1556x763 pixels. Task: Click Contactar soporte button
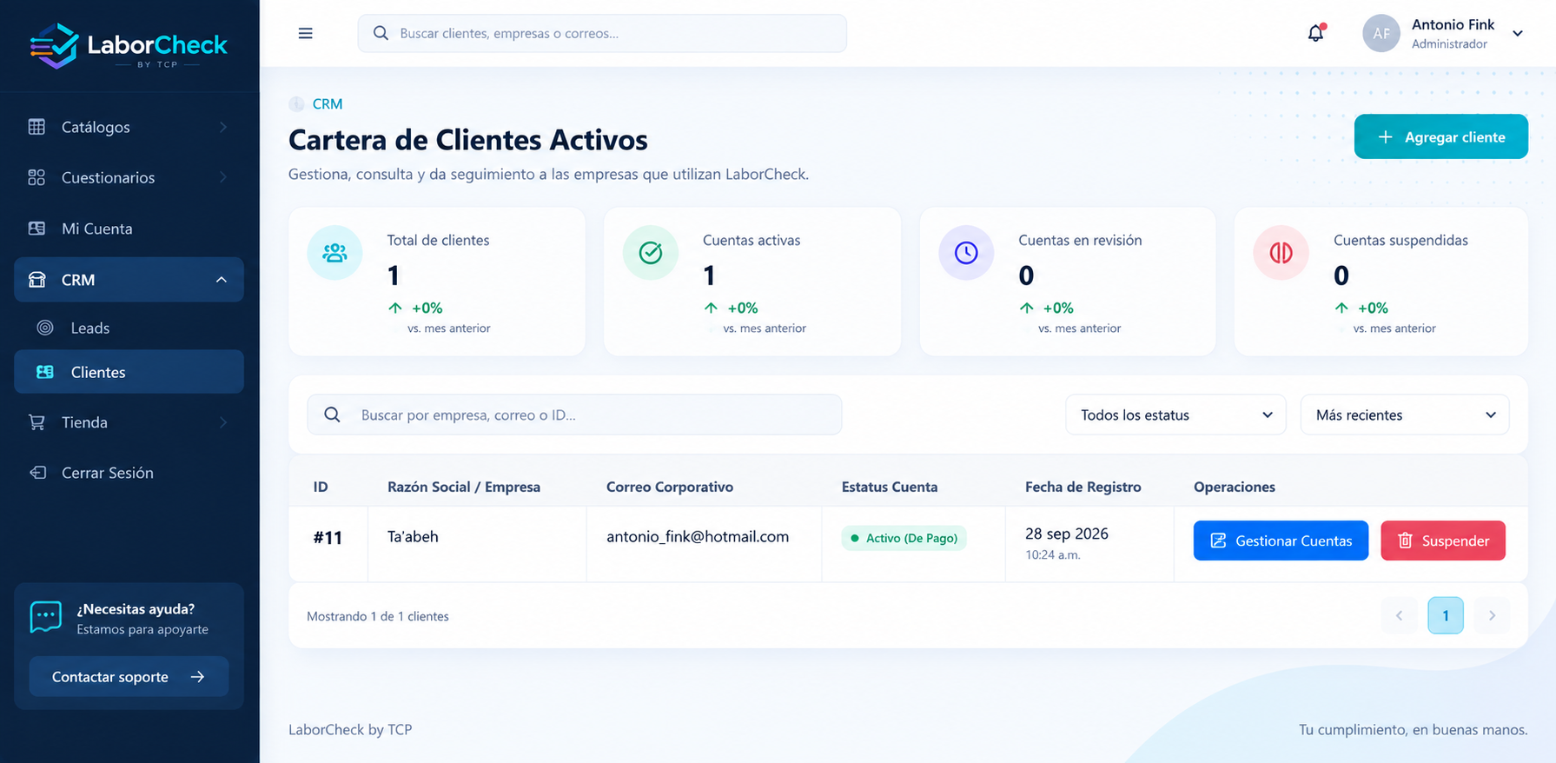point(129,676)
